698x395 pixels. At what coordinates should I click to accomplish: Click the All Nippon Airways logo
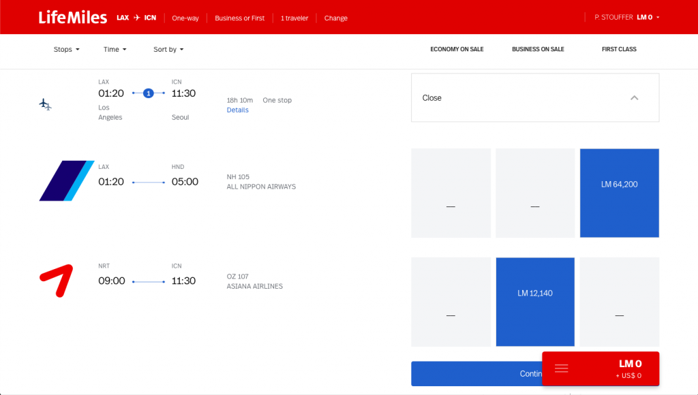[67, 180]
